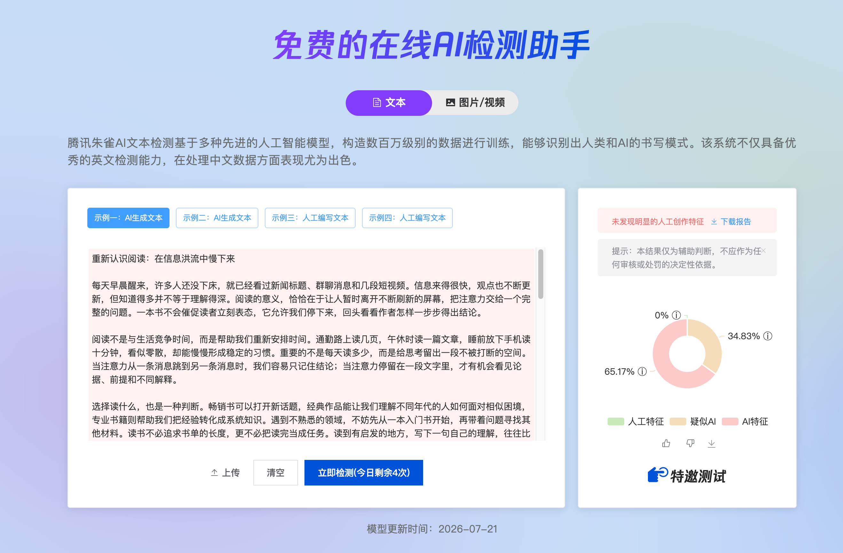Click the 免费的在线AI检测助手 heading
This screenshot has height=553, width=843.
click(432, 45)
